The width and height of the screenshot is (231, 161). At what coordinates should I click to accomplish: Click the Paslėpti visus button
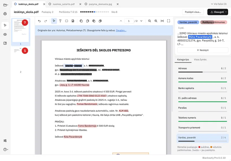tap(193, 12)
